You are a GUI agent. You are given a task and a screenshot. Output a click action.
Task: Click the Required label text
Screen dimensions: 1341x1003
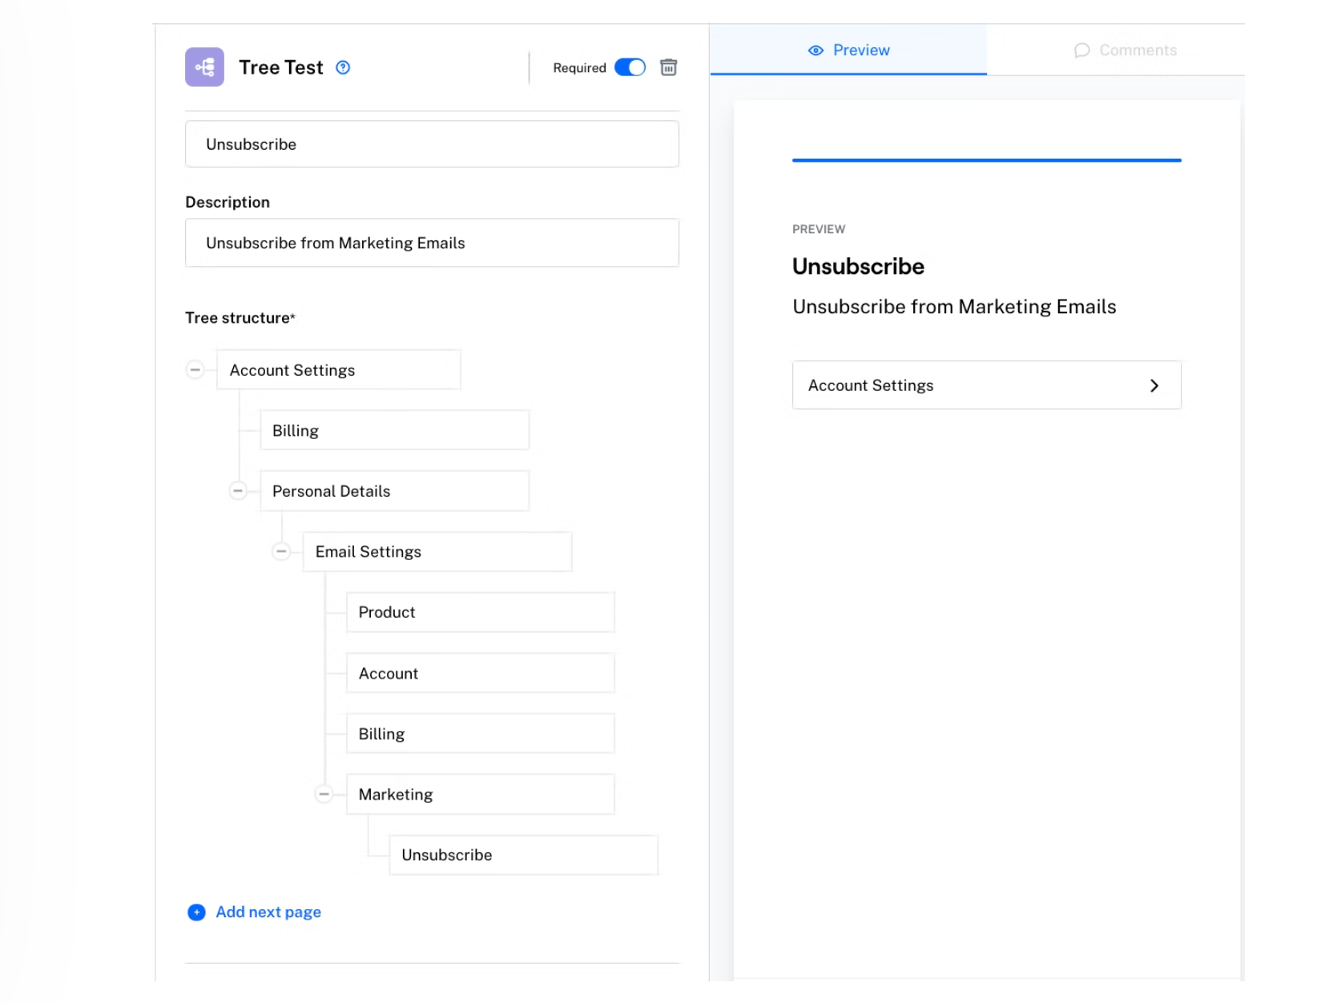[579, 68]
